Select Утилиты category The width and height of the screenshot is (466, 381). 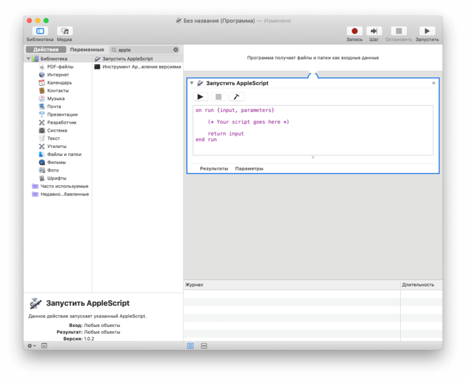(x=58, y=146)
